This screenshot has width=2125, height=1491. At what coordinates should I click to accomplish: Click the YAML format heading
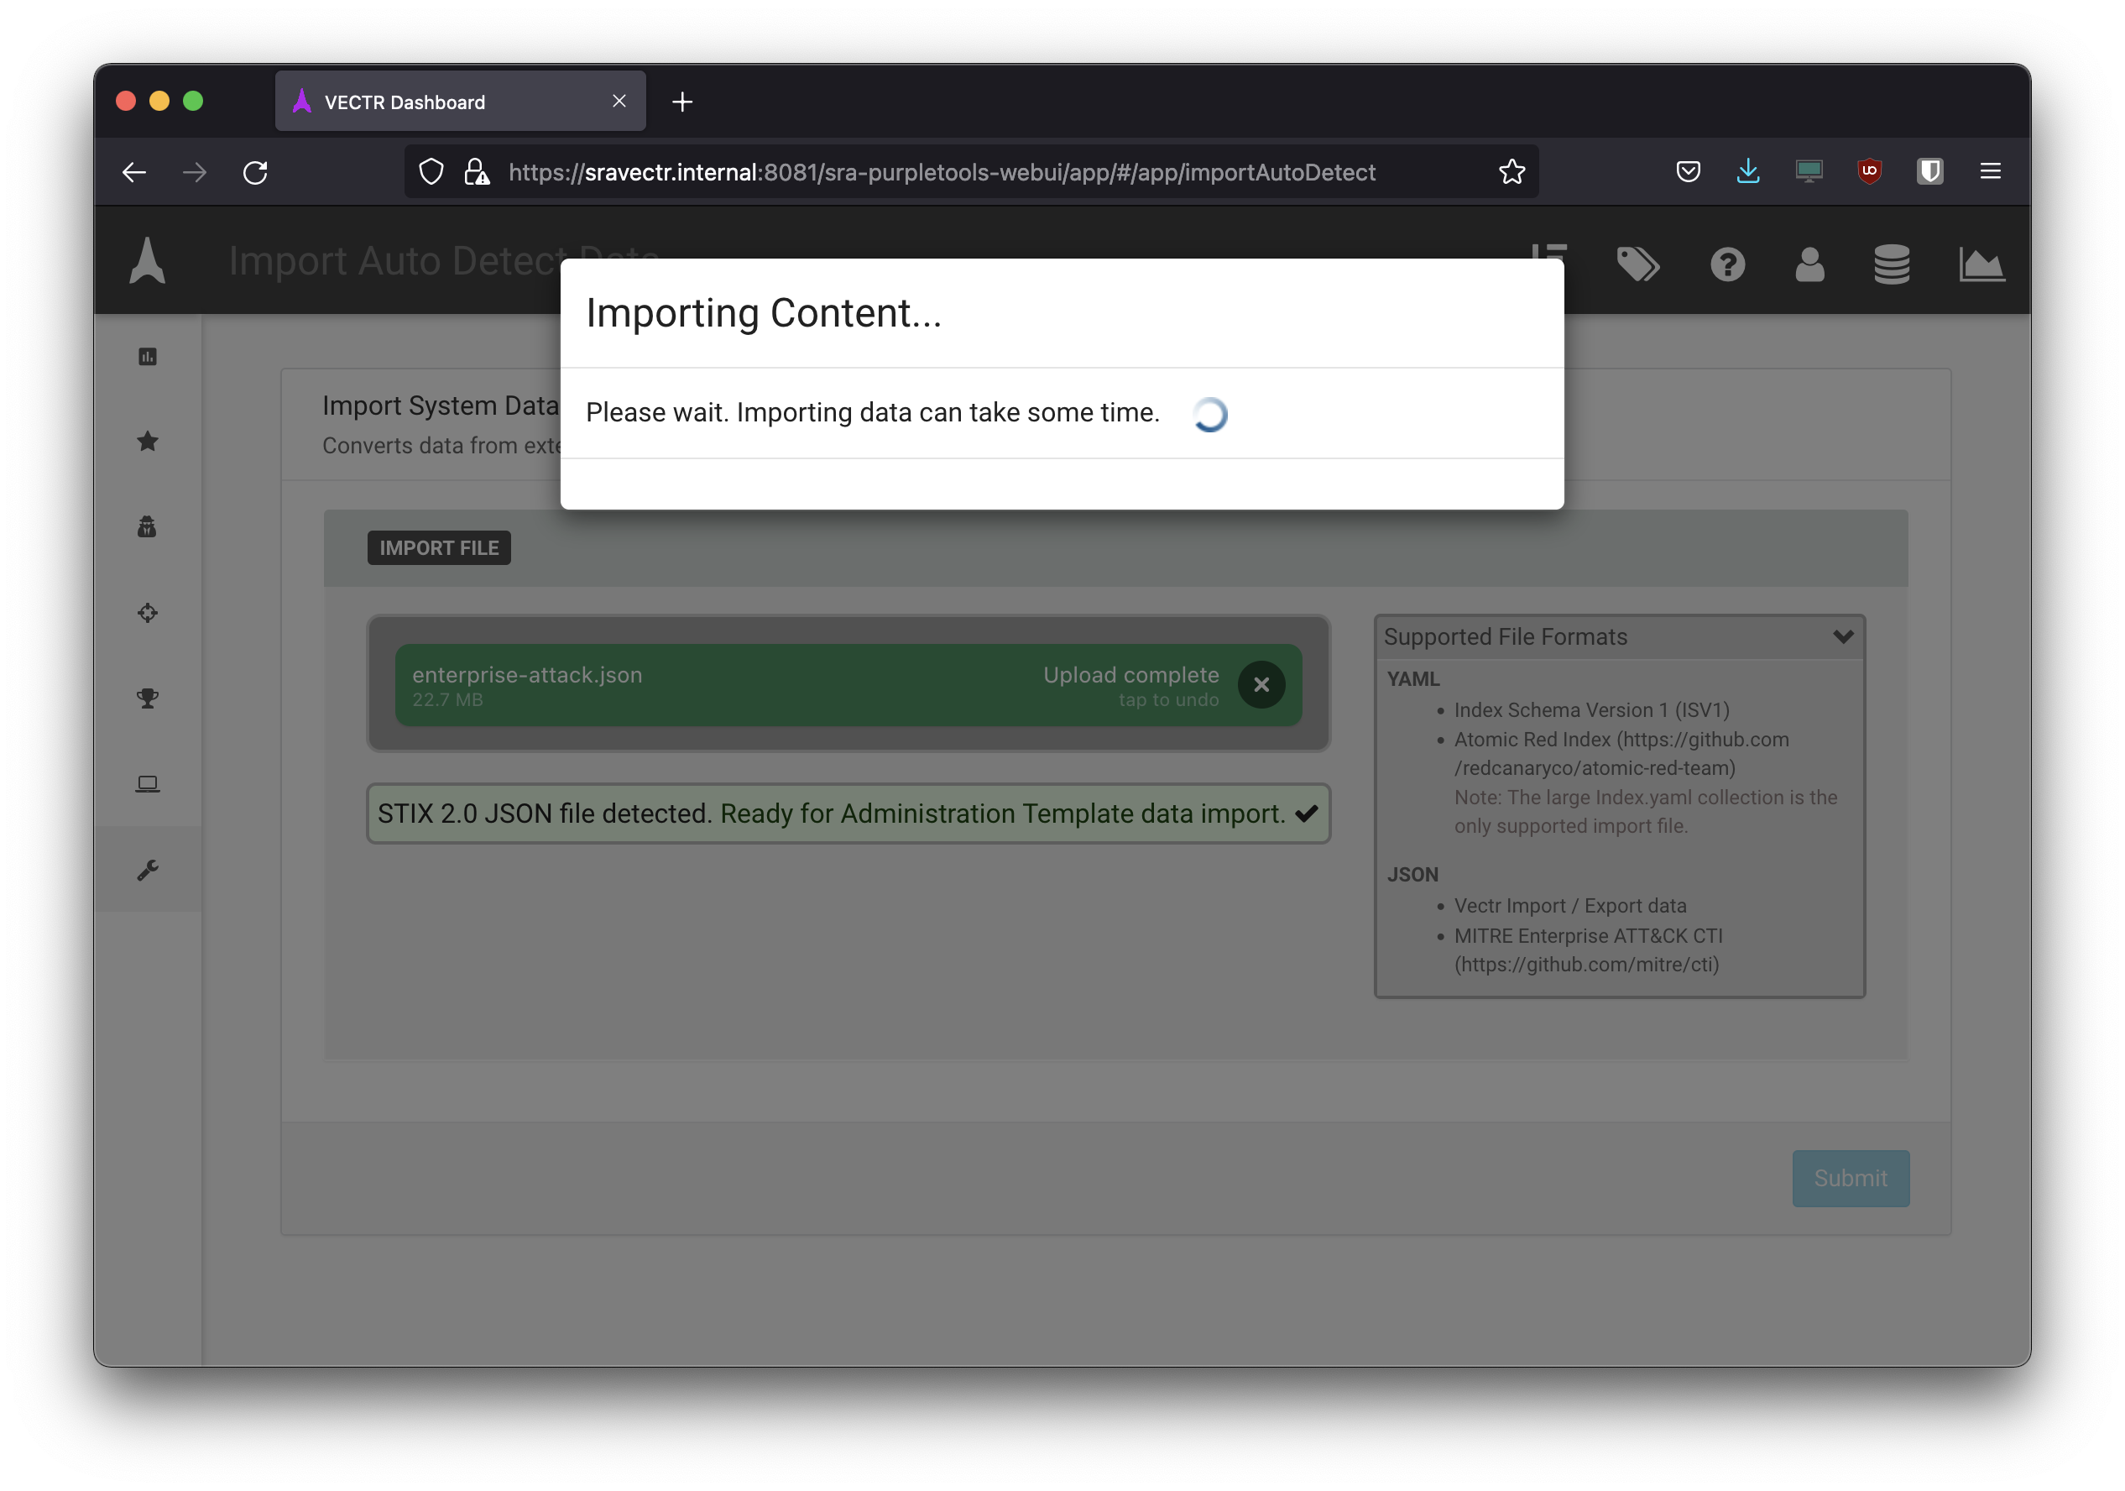(x=1412, y=679)
